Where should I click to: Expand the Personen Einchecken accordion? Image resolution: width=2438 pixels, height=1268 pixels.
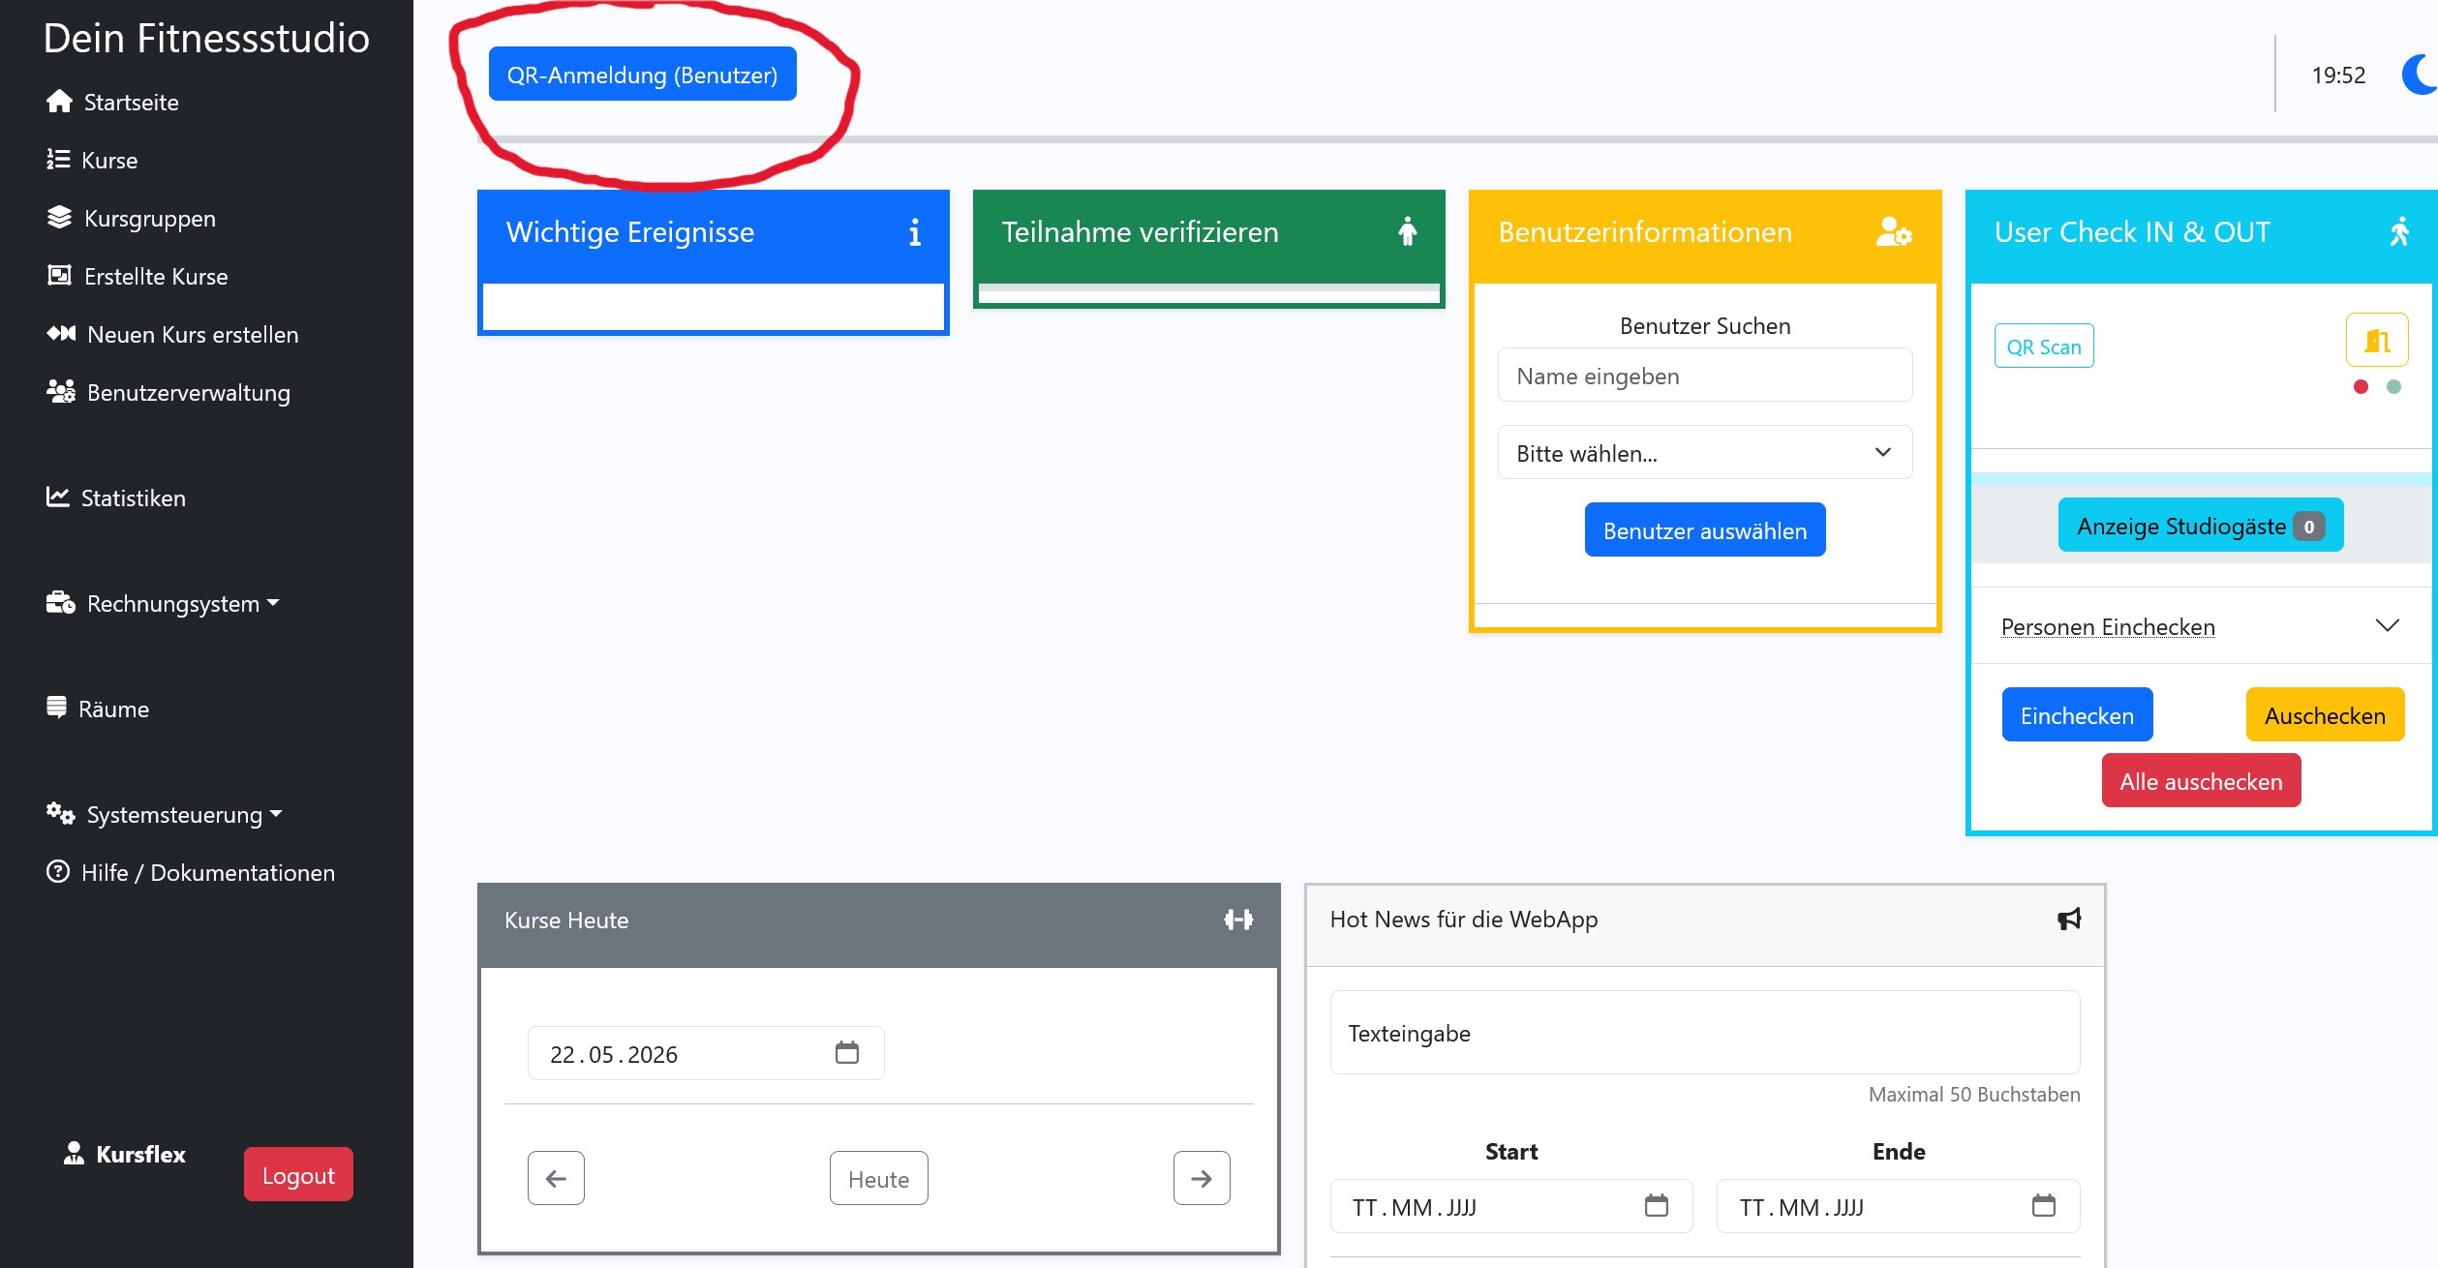coord(2201,625)
